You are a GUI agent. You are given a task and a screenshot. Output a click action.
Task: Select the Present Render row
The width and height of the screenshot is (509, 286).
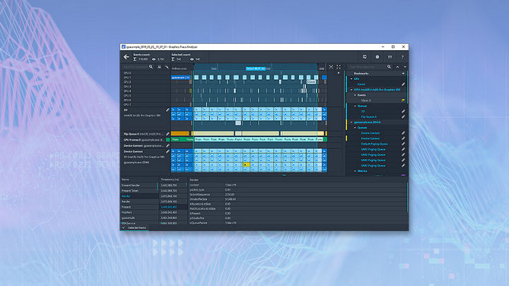pyautogui.click(x=139, y=185)
